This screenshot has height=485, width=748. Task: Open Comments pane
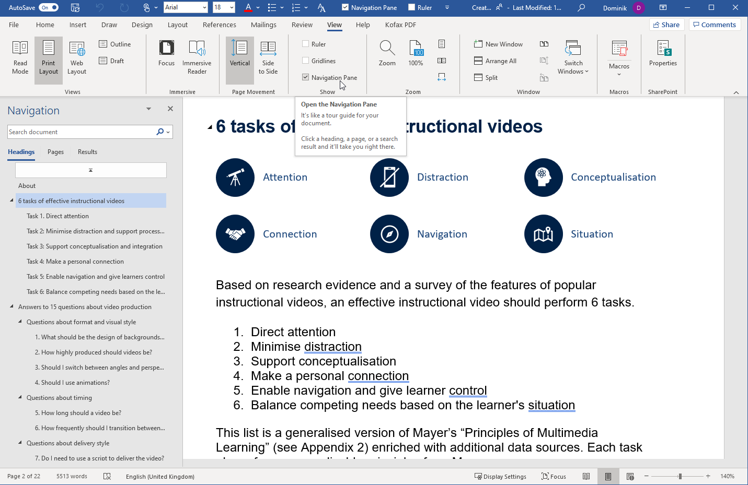(715, 25)
